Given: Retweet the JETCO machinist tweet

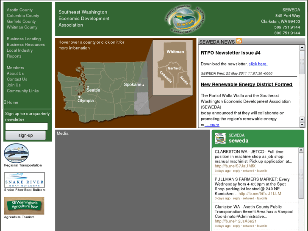Looking at the screenshot, I should [x=249, y=171].
